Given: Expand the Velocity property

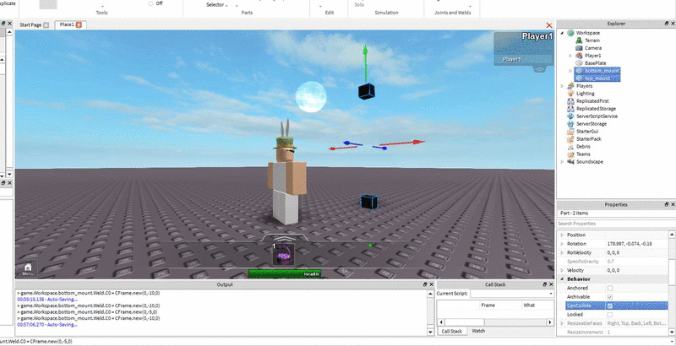Looking at the screenshot, I should [562, 270].
